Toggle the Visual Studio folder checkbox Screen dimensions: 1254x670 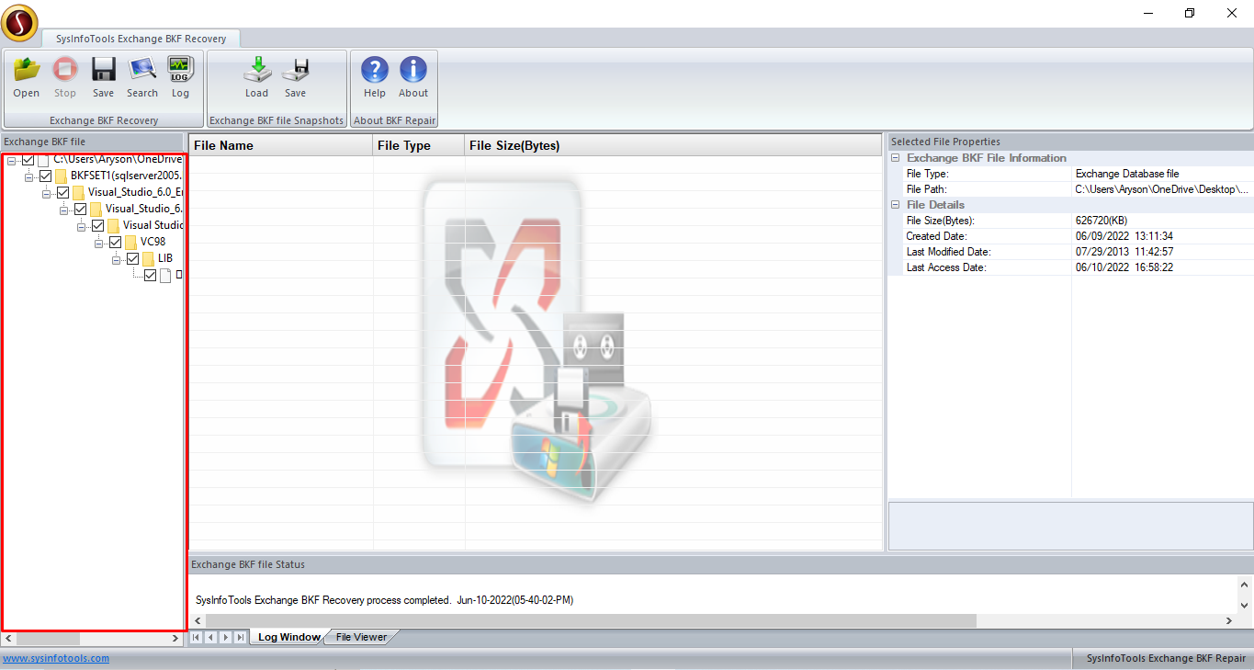(97, 226)
